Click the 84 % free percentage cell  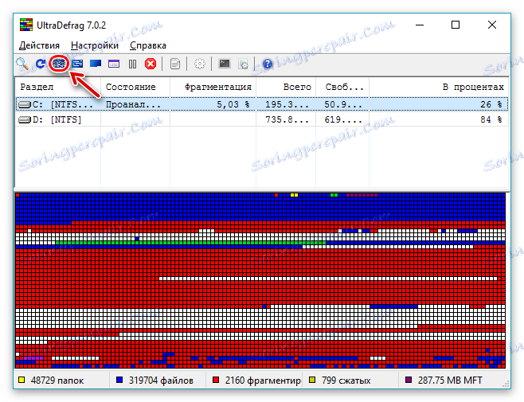pyautogui.click(x=491, y=119)
